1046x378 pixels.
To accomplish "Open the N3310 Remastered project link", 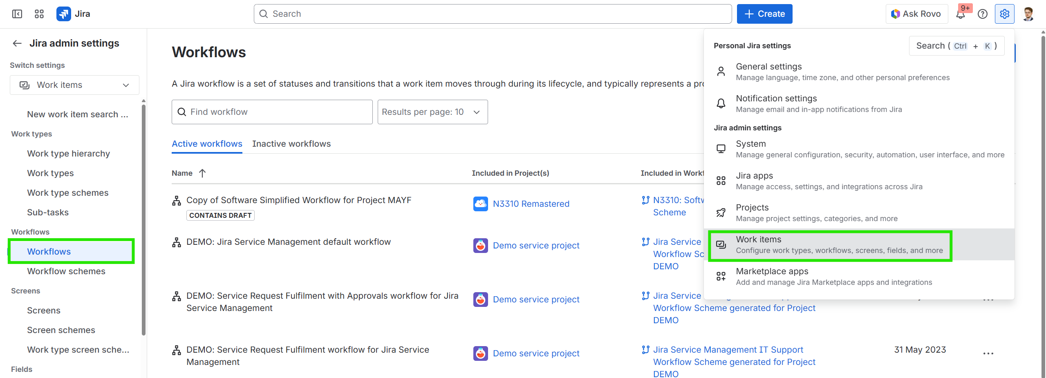I will point(531,204).
